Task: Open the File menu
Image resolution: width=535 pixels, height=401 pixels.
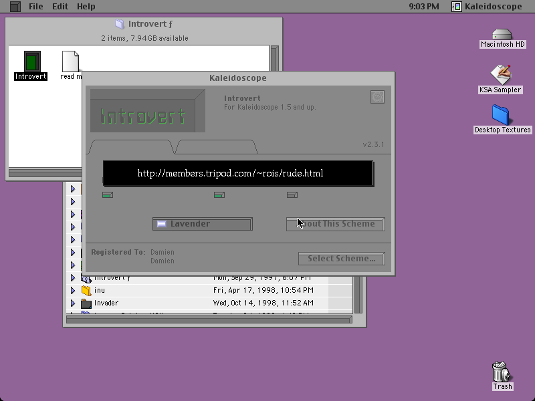Action: 36,6
